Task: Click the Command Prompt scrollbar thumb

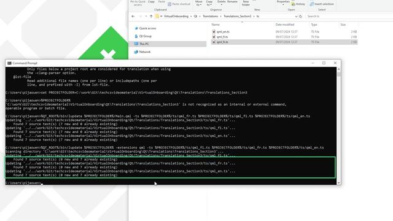Action: tap(339, 74)
